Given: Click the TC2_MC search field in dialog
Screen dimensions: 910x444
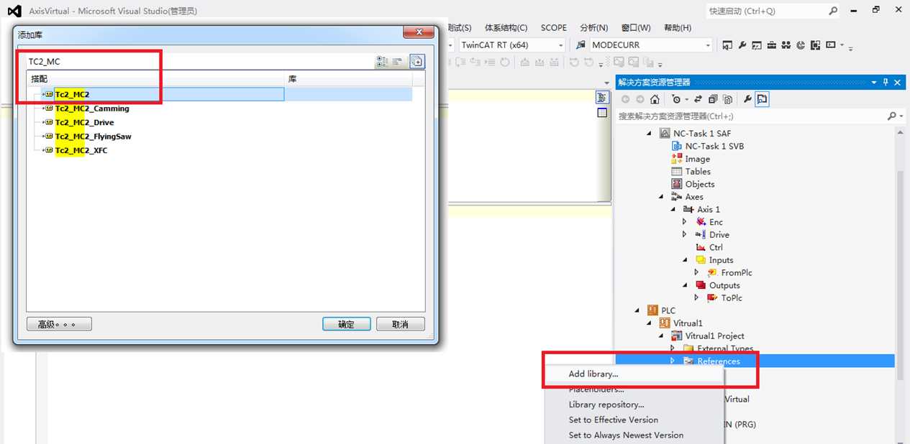Looking at the screenshot, I should click(x=200, y=62).
